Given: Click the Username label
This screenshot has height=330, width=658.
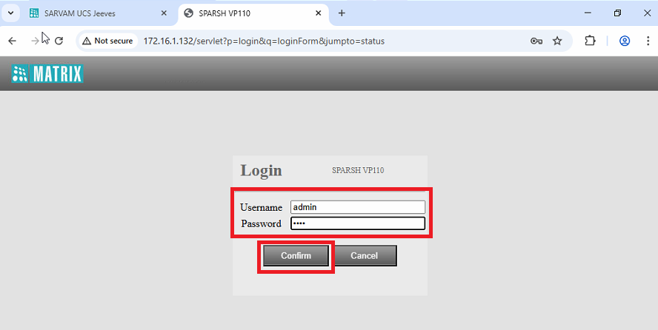Looking at the screenshot, I should click(x=261, y=207).
